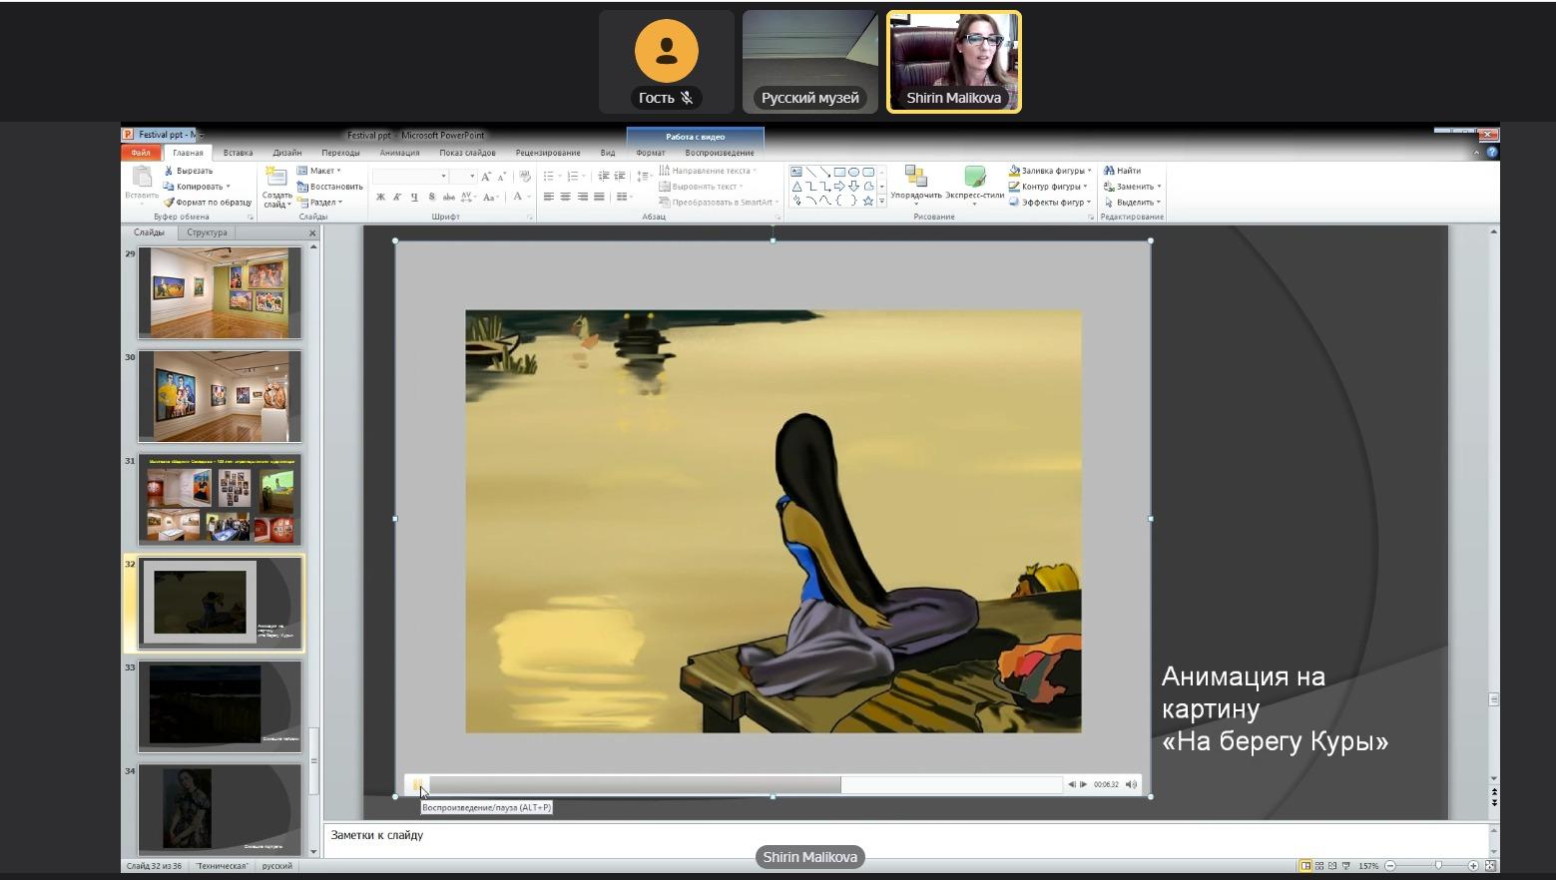The width and height of the screenshot is (1556, 880).
Task: Clear formatting with the eraser icon
Action: (x=525, y=177)
